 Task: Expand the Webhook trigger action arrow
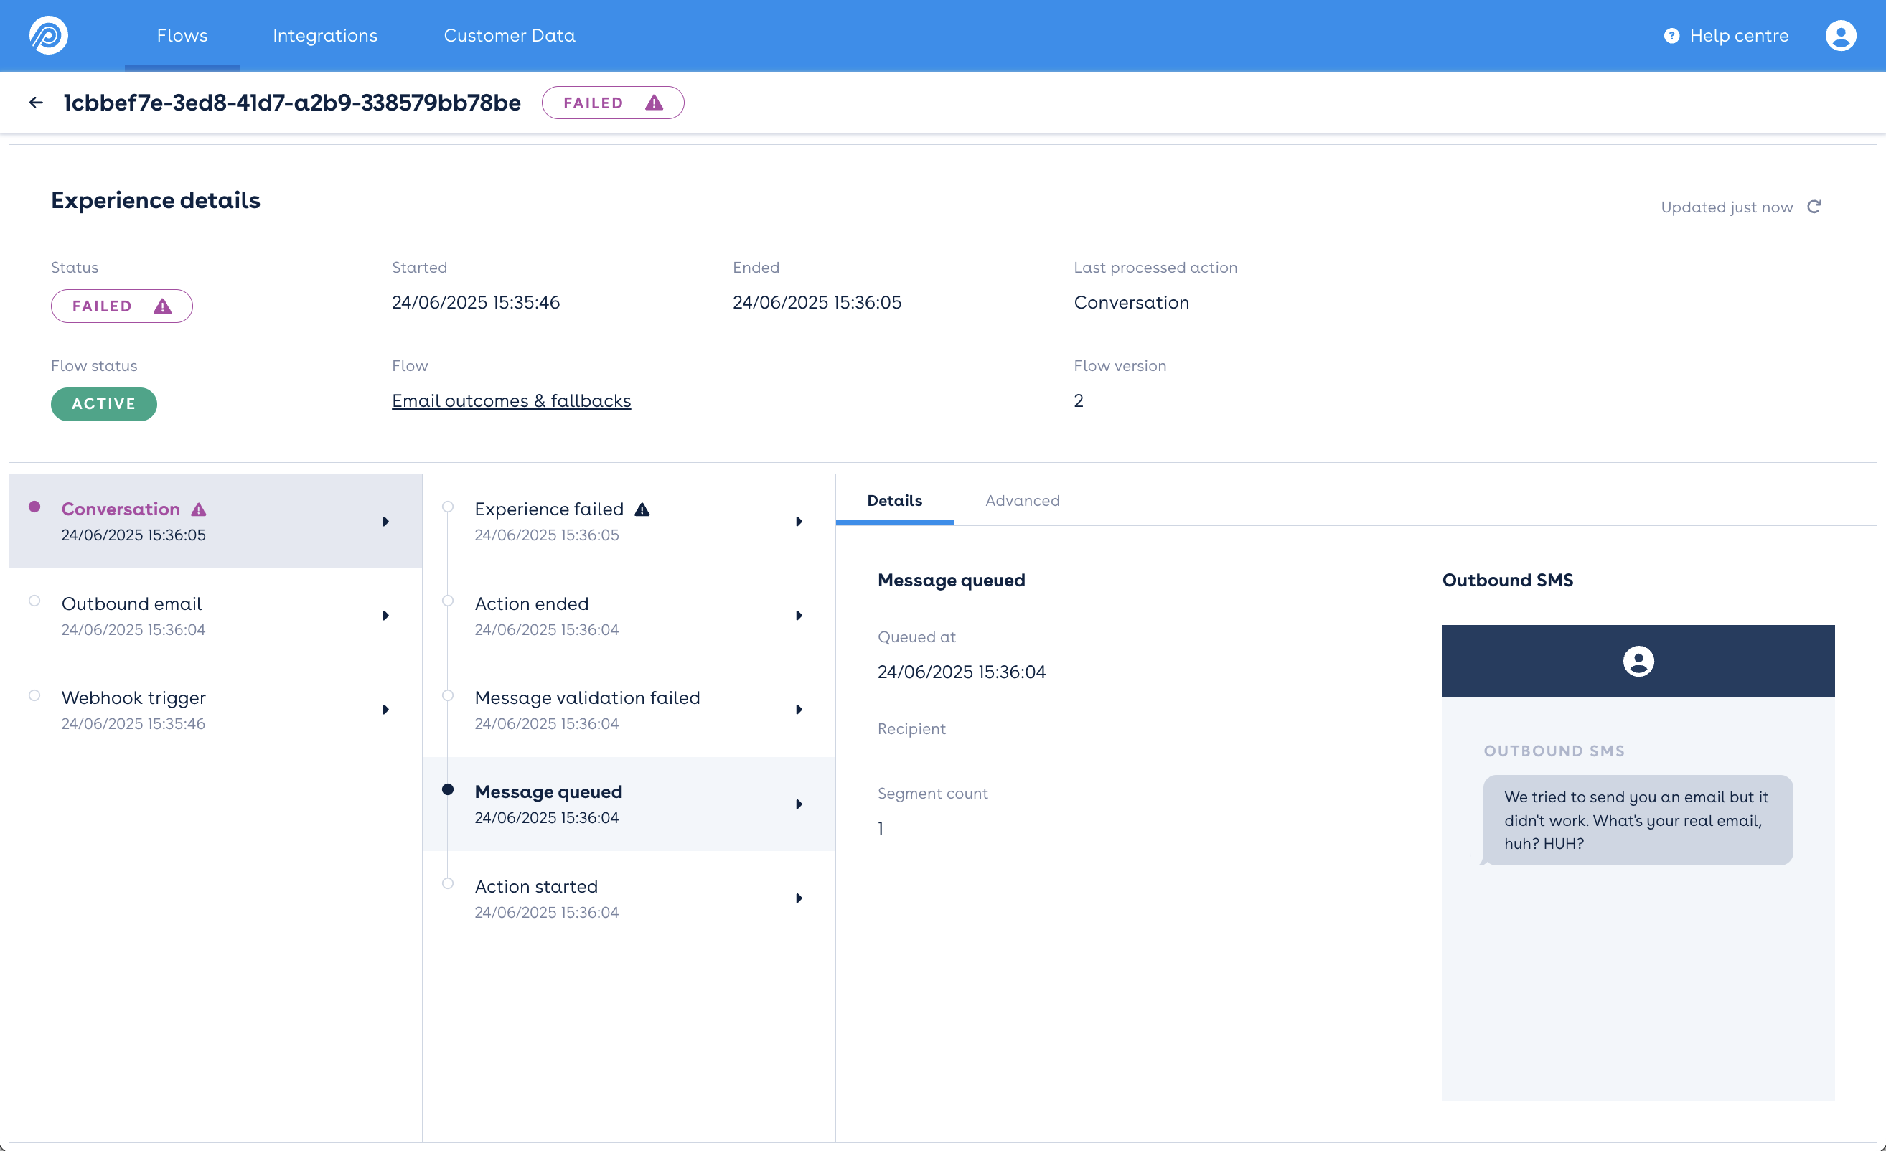386,710
